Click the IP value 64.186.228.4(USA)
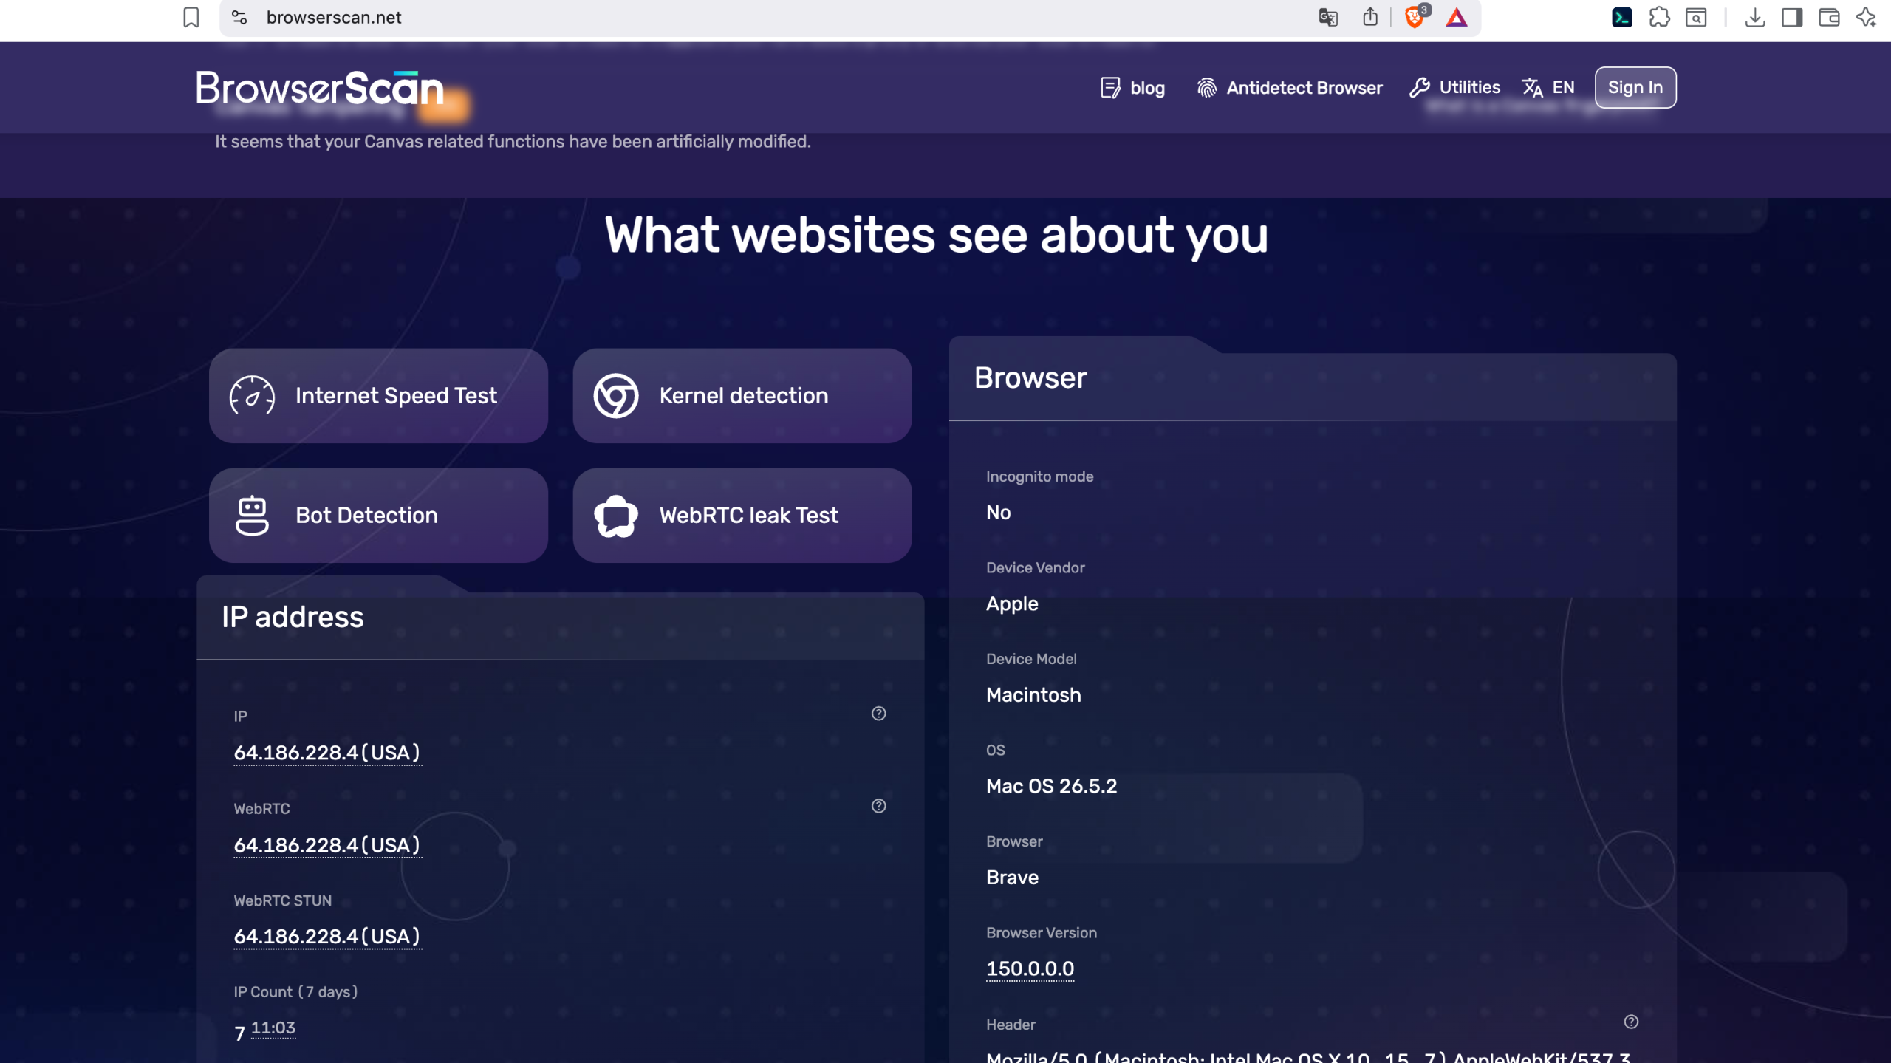This screenshot has width=1891, height=1063. [x=327, y=753]
